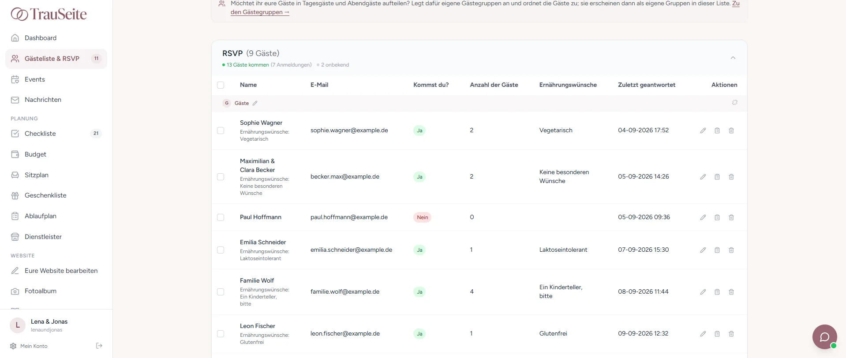The image size is (846, 358).
Task: Select the Maximilian & Clara Becker checkbox
Action: 221,177
